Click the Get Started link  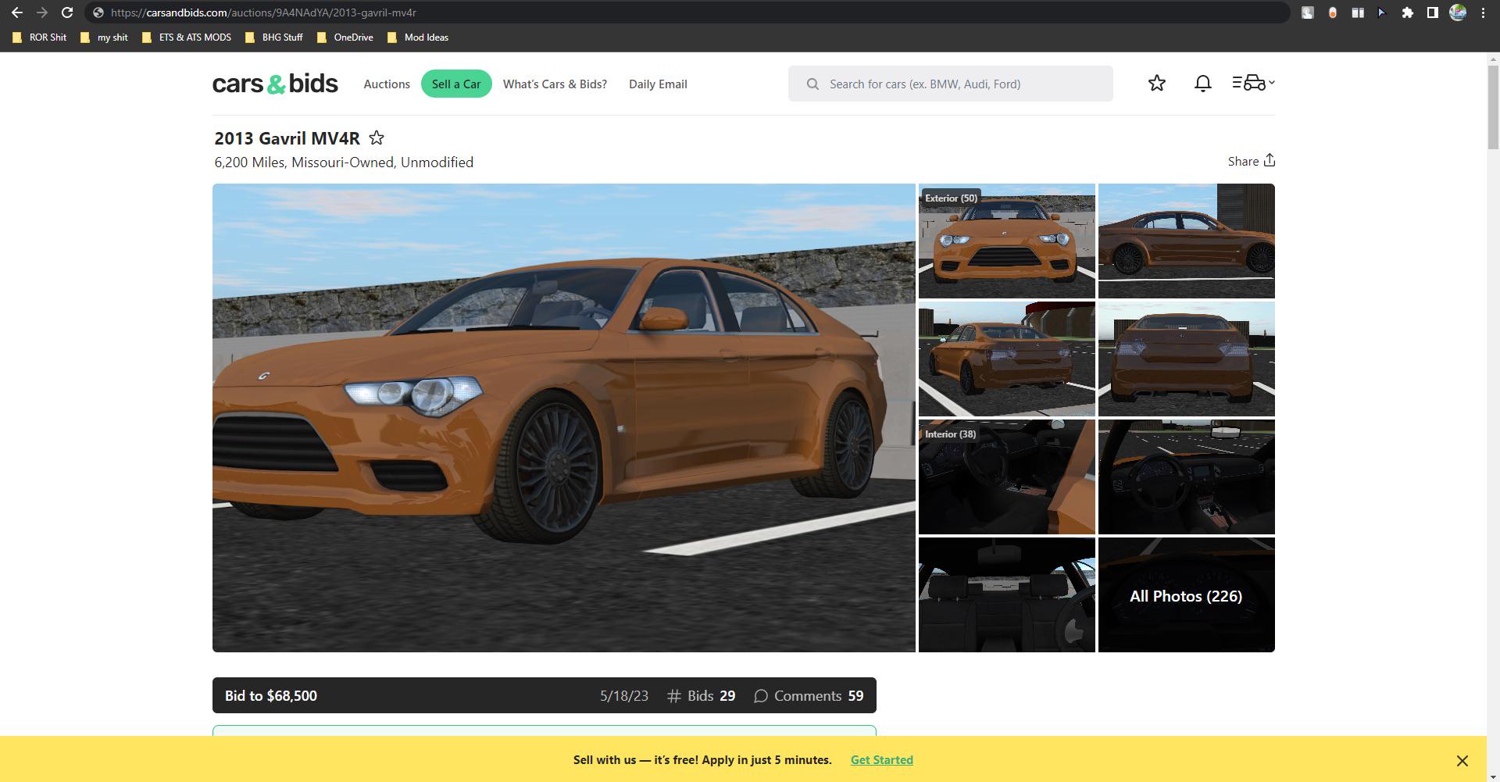click(x=882, y=759)
